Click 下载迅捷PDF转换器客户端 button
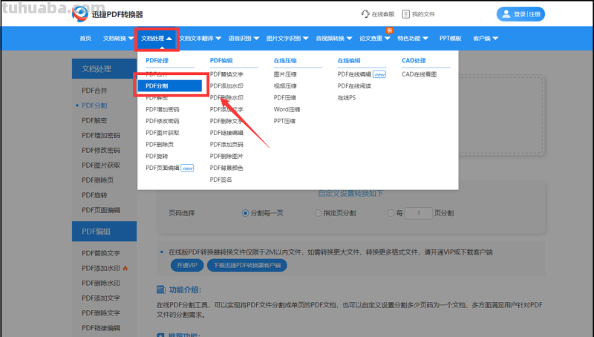The width and height of the screenshot is (594, 337). [x=247, y=265]
